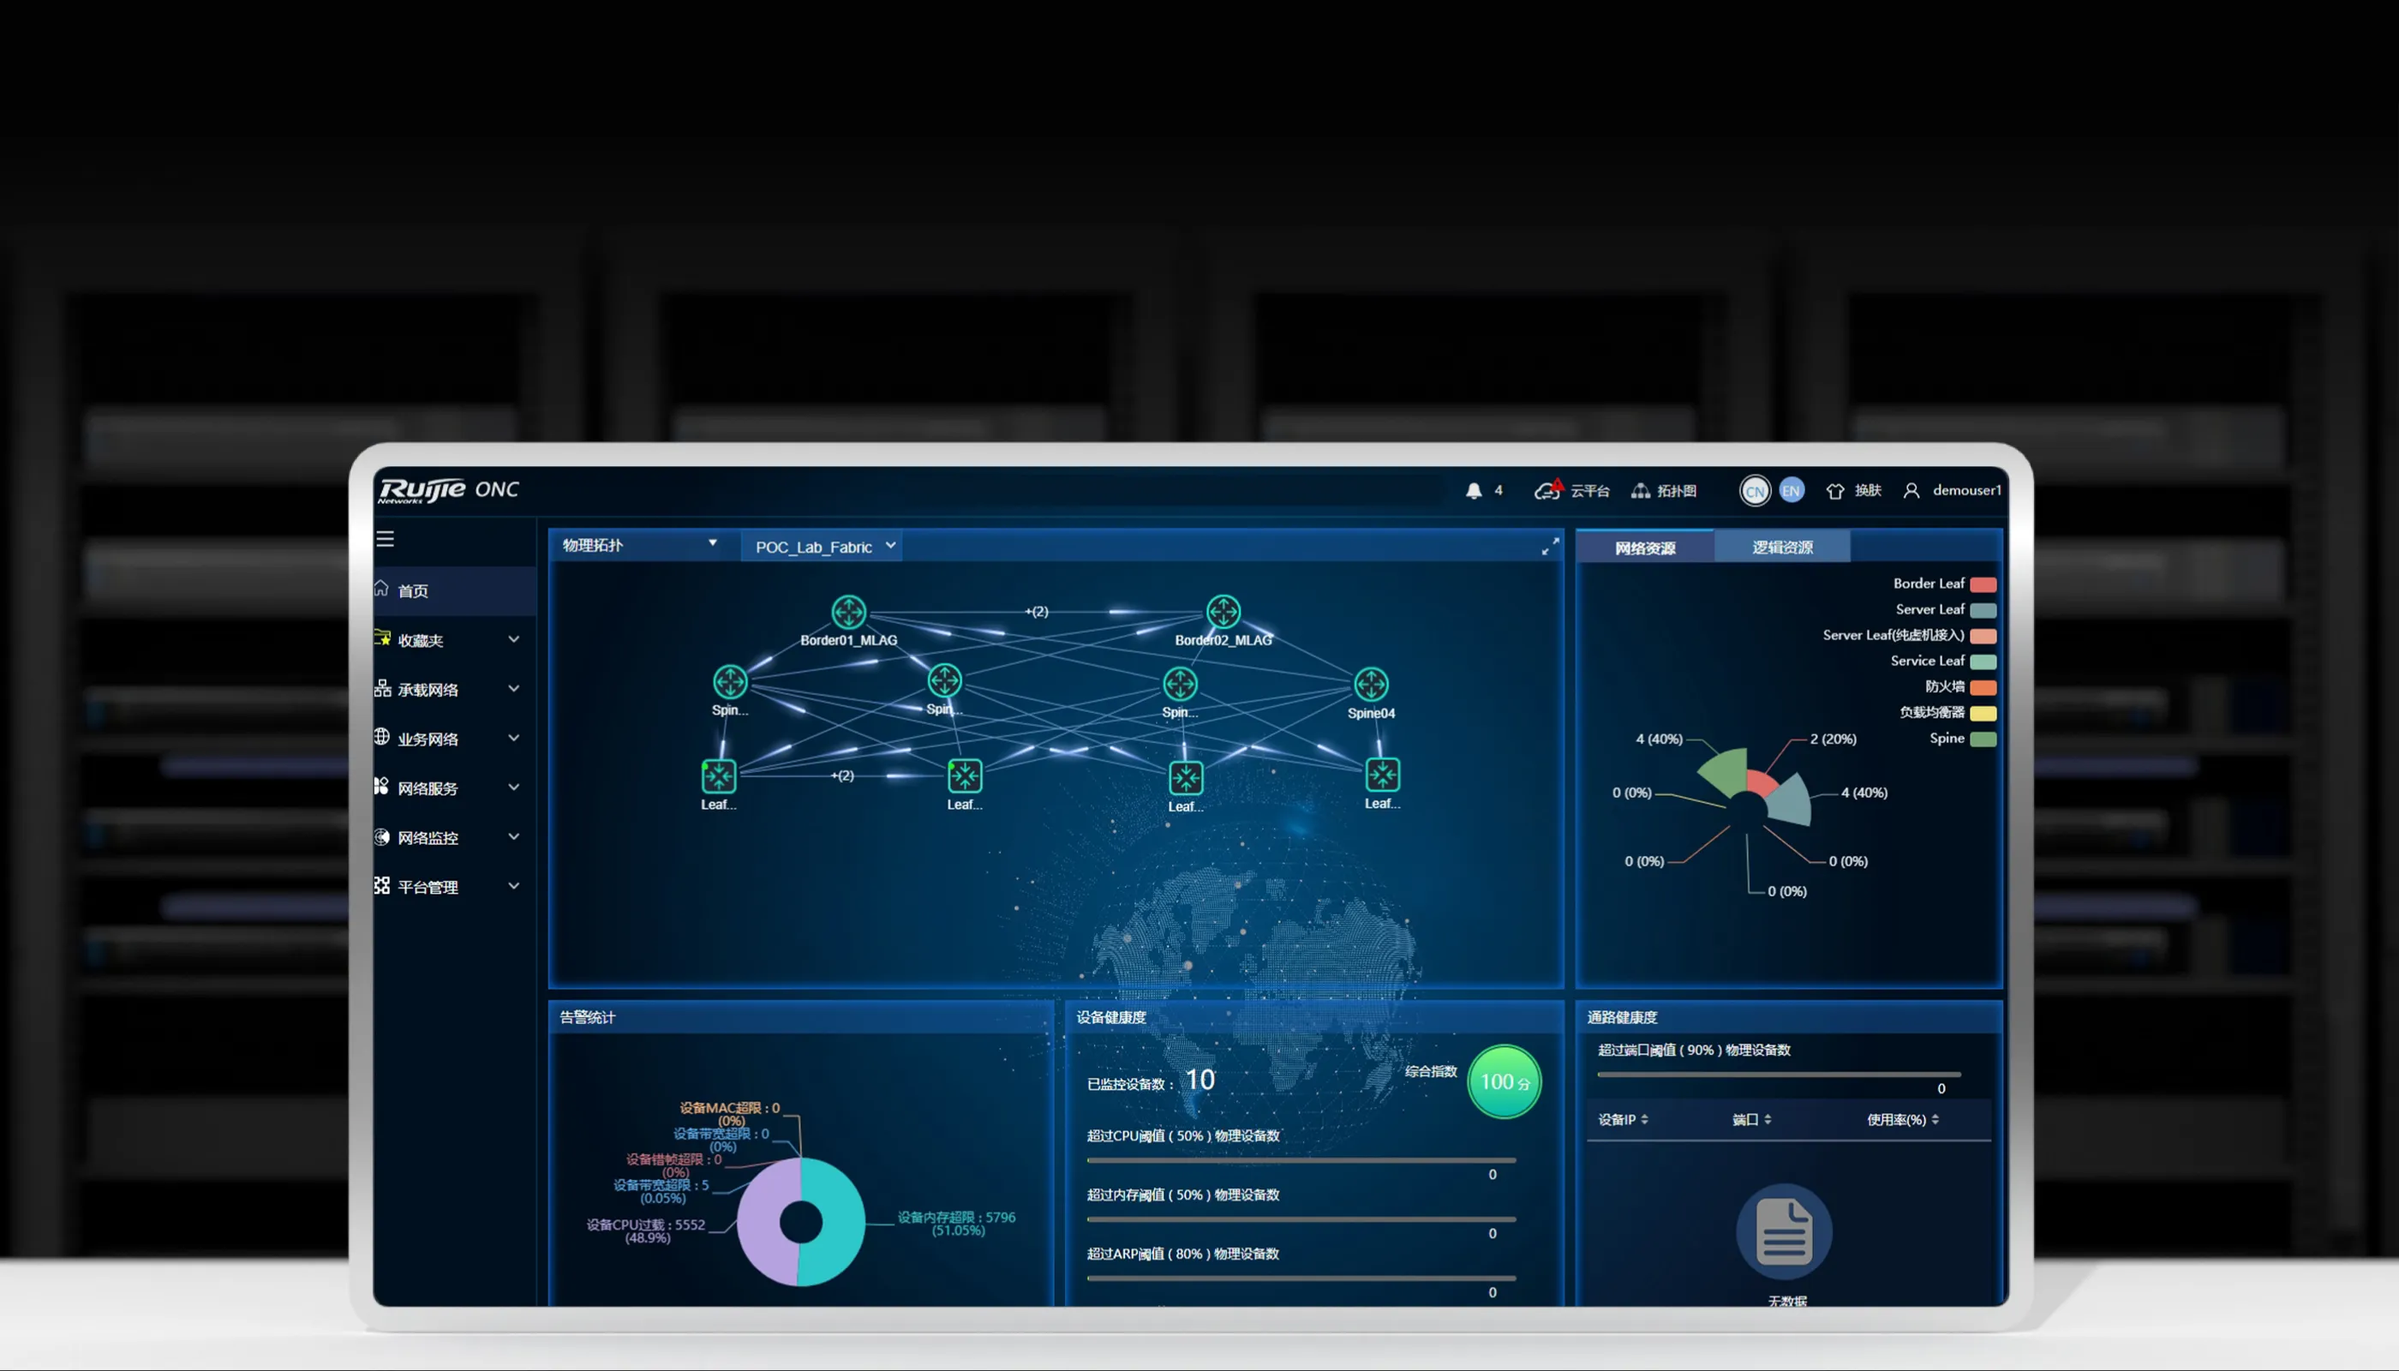Sort by the usage rate column
The height and width of the screenshot is (1371, 2399).
tap(1902, 1120)
